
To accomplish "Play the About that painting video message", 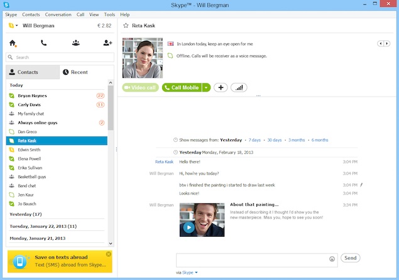I will coord(189,227).
